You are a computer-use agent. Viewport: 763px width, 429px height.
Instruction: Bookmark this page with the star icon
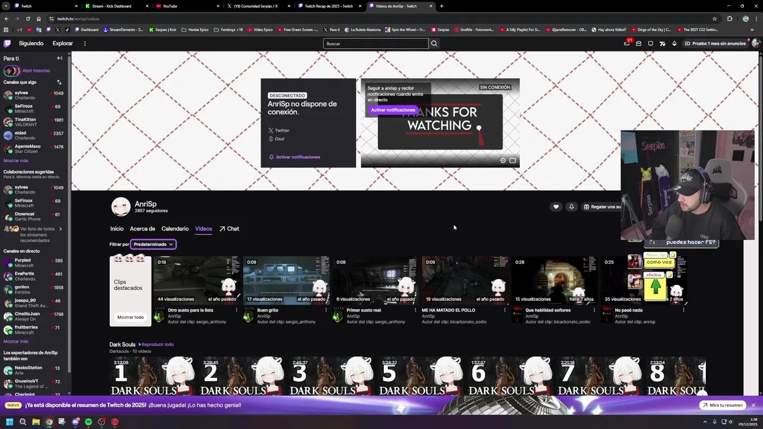click(x=714, y=18)
